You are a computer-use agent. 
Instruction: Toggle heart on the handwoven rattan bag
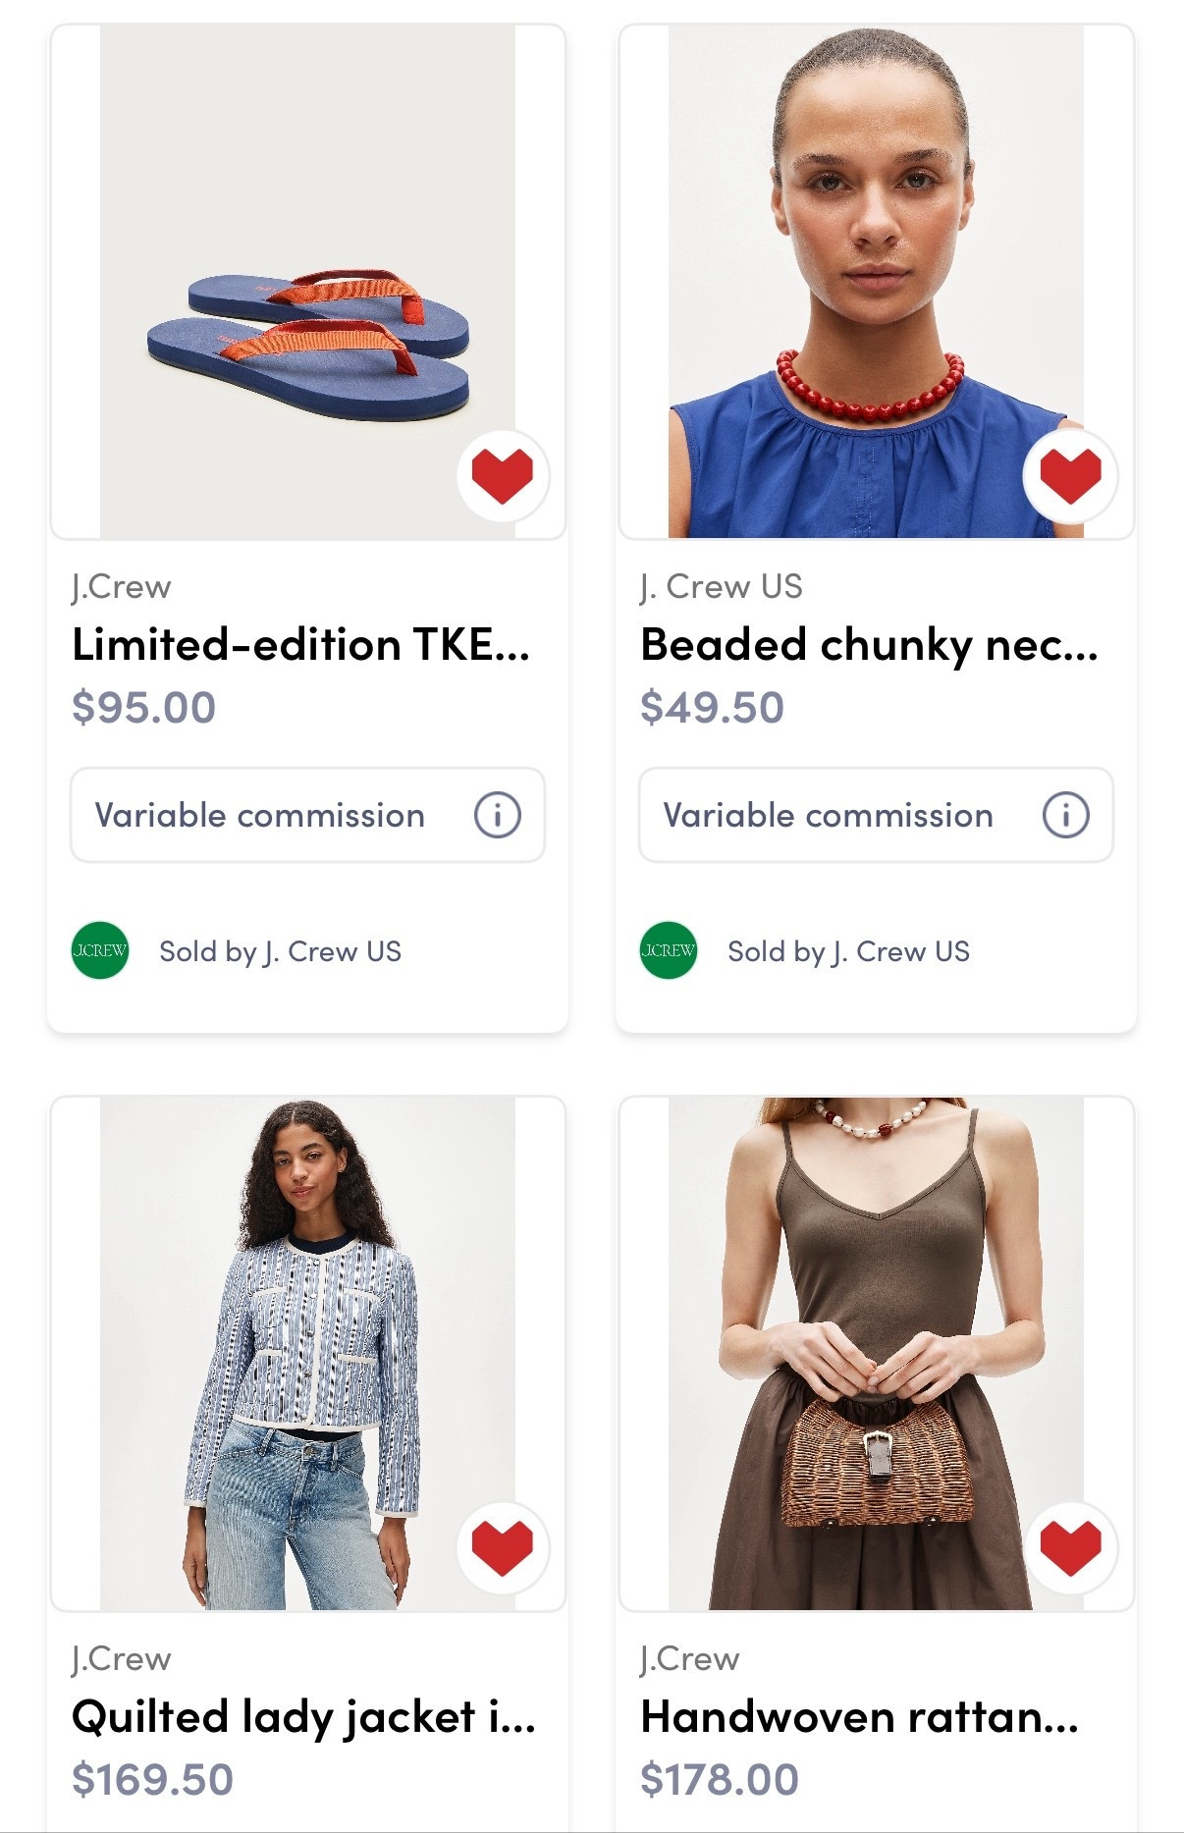pos(1070,1547)
